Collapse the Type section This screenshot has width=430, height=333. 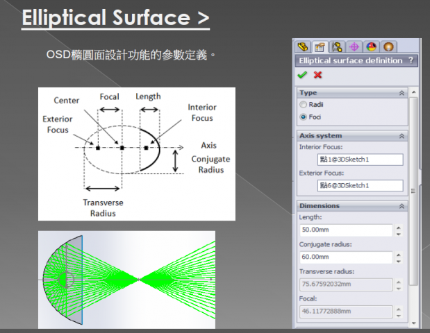coord(401,92)
